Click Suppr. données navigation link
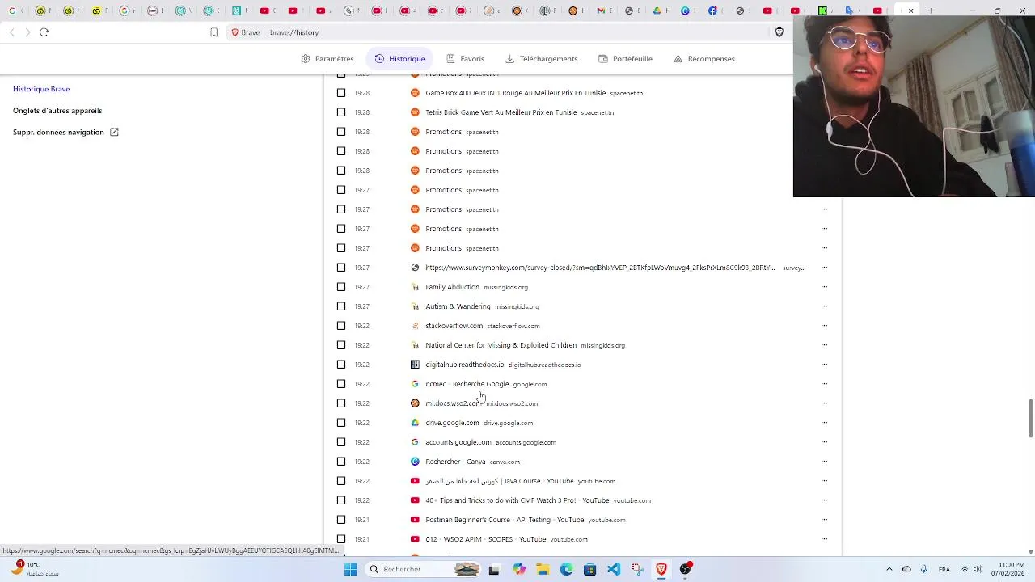The width and height of the screenshot is (1035, 582). 65,132
